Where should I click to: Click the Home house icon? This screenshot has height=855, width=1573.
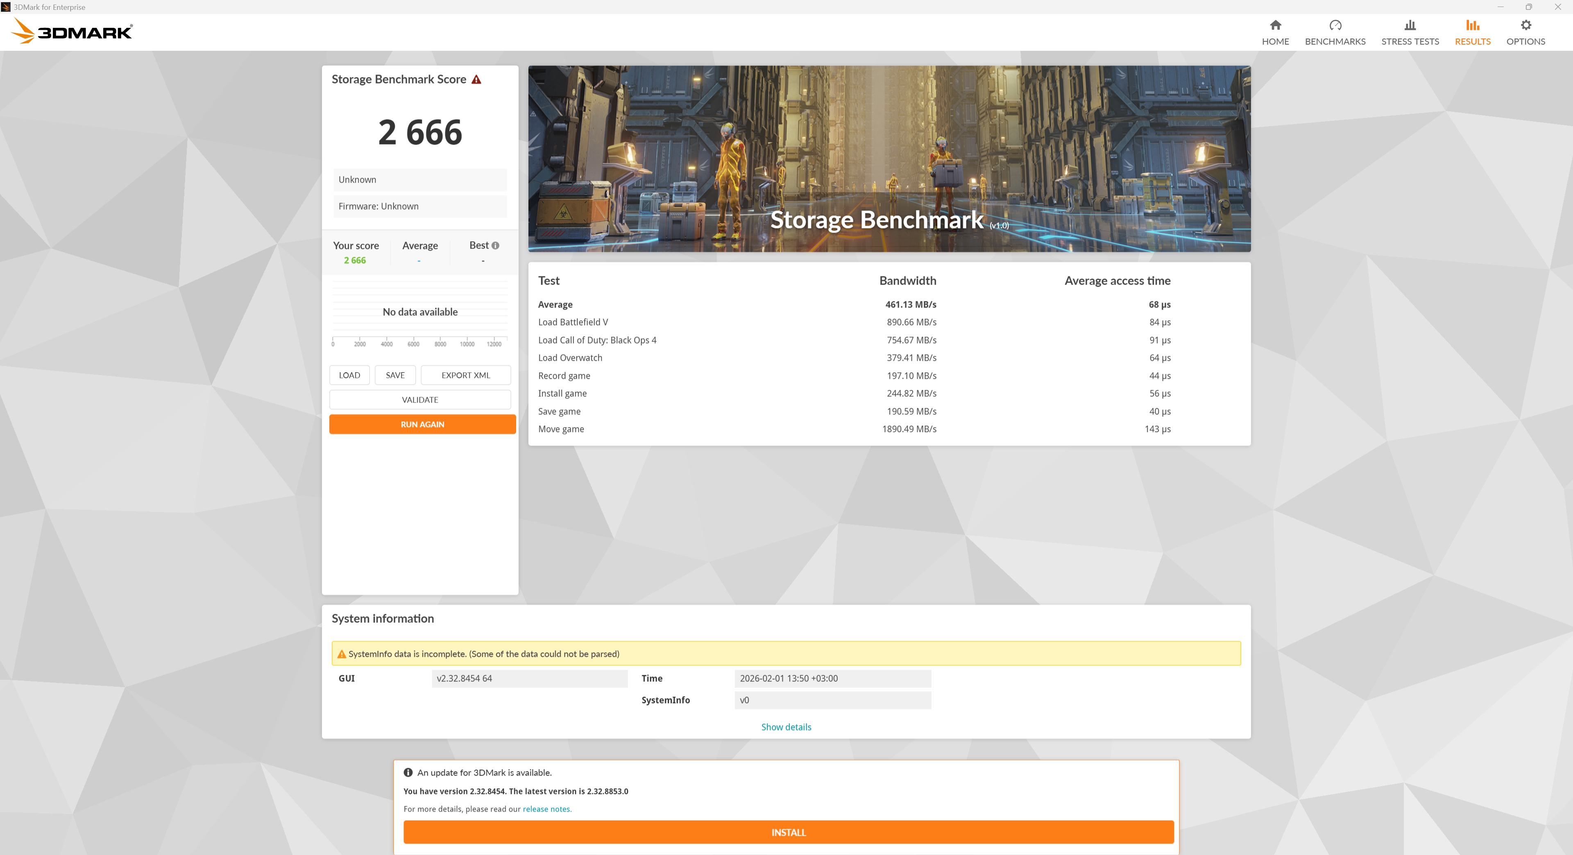point(1275,25)
